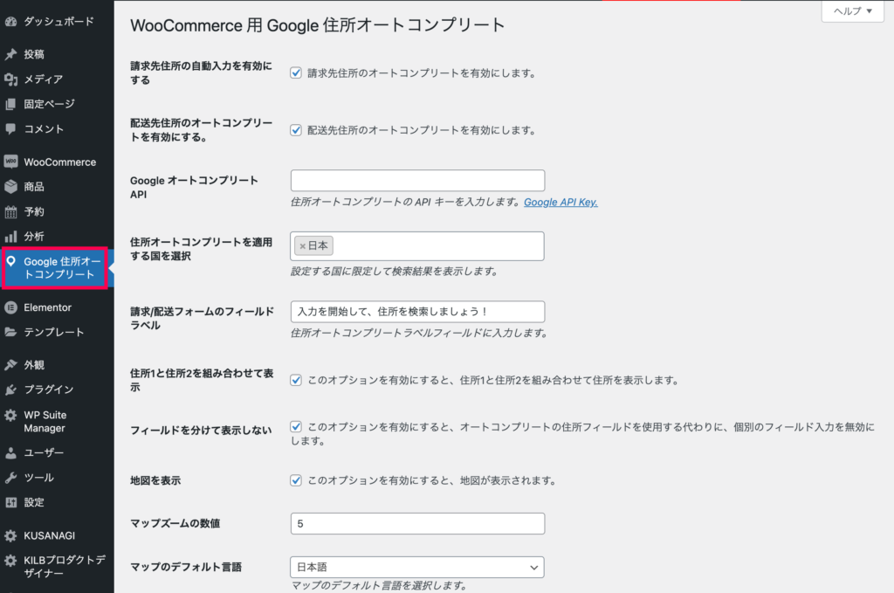
Task: Click the gear icon beside WP Suite Manager
Action: pyautogui.click(x=10, y=415)
